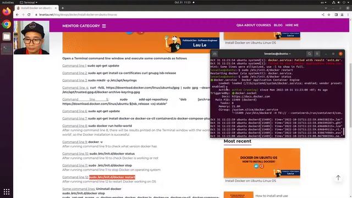The height and width of the screenshot is (198, 352).
Task: Open Chrome three-dot menu
Action: (348, 15)
